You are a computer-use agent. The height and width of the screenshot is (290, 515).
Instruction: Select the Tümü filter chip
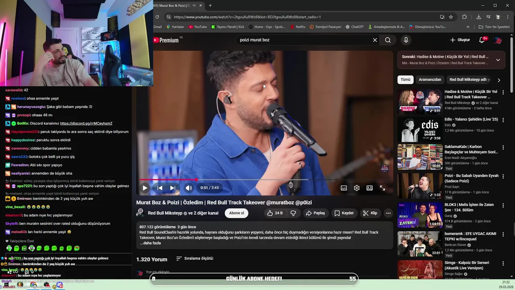(x=406, y=80)
